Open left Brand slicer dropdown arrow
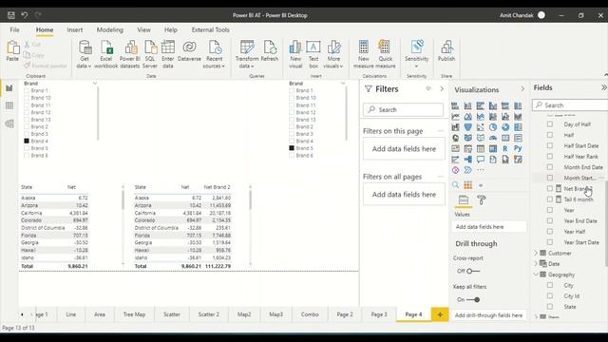Screen dimensions: 608x342 click(x=95, y=84)
